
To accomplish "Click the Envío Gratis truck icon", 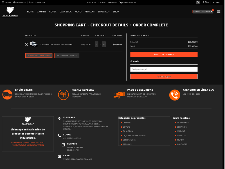I will (7, 94).
